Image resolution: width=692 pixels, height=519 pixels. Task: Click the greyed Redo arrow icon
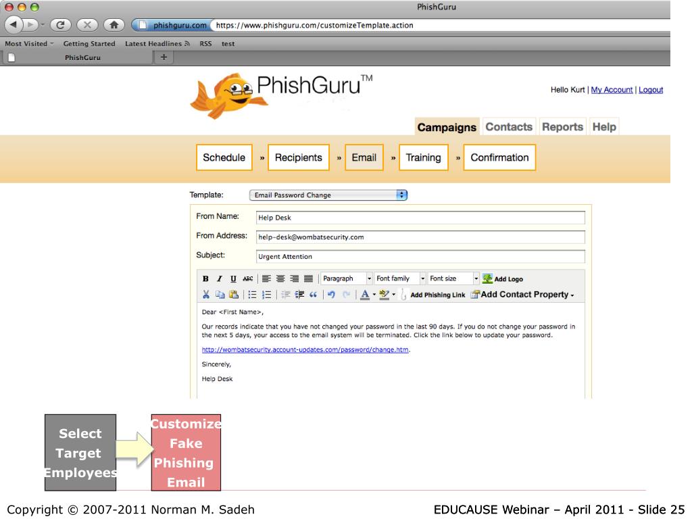(347, 295)
